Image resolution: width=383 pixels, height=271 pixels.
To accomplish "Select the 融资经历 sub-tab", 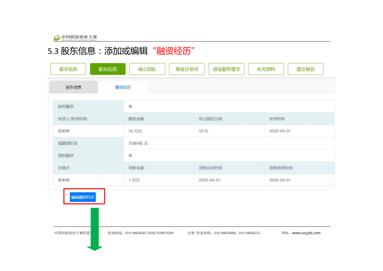I will pos(123,87).
